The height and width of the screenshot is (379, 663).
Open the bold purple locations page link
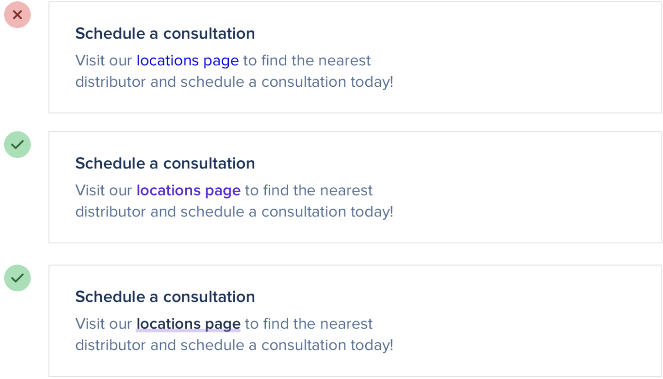point(188,190)
